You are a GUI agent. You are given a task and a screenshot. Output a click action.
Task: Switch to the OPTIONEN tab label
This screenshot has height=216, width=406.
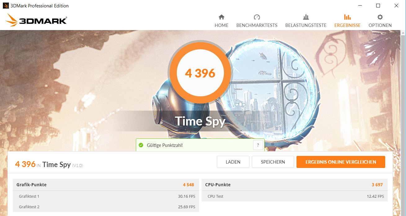[380, 25]
